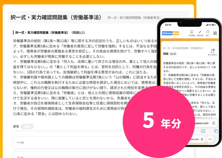This screenshot has width=222, height=158.
Task: Open Safari tabs overview icon on phone
Action: tap(216, 131)
